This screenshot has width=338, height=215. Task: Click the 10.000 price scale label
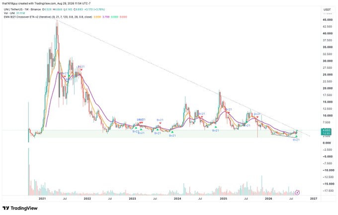point(328,115)
